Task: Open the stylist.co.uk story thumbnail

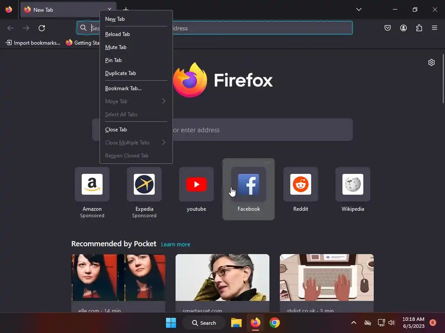Action: [327, 277]
